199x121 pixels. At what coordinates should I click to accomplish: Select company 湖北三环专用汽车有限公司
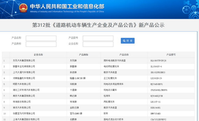pyautogui.click(x=26, y=90)
